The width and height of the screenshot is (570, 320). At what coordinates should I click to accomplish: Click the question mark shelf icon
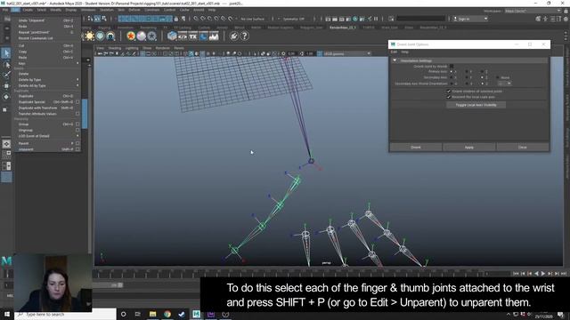[x=245, y=36]
